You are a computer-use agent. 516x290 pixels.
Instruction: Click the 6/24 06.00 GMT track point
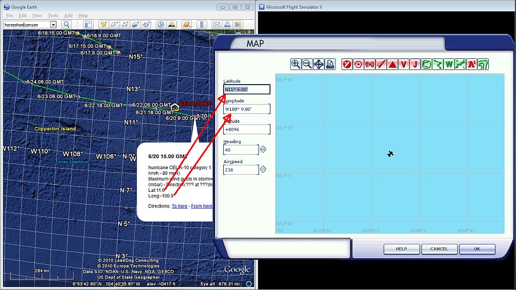click(x=25, y=82)
